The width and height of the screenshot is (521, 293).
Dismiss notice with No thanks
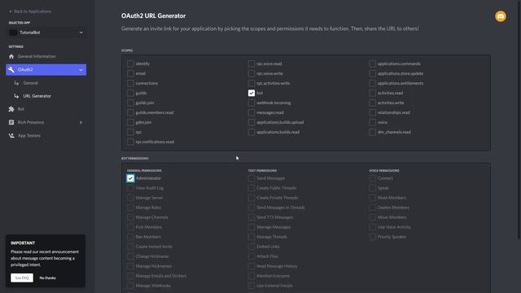pyautogui.click(x=47, y=278)
